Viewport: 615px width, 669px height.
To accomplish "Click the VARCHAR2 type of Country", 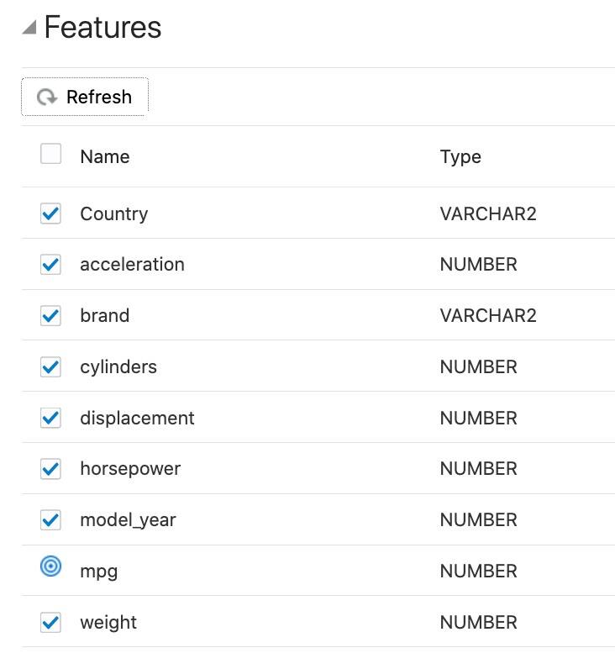I will click(x=488, y=213).
